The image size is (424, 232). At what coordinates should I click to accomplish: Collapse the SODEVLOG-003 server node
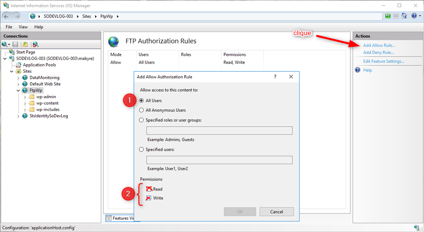pos(5,59)
